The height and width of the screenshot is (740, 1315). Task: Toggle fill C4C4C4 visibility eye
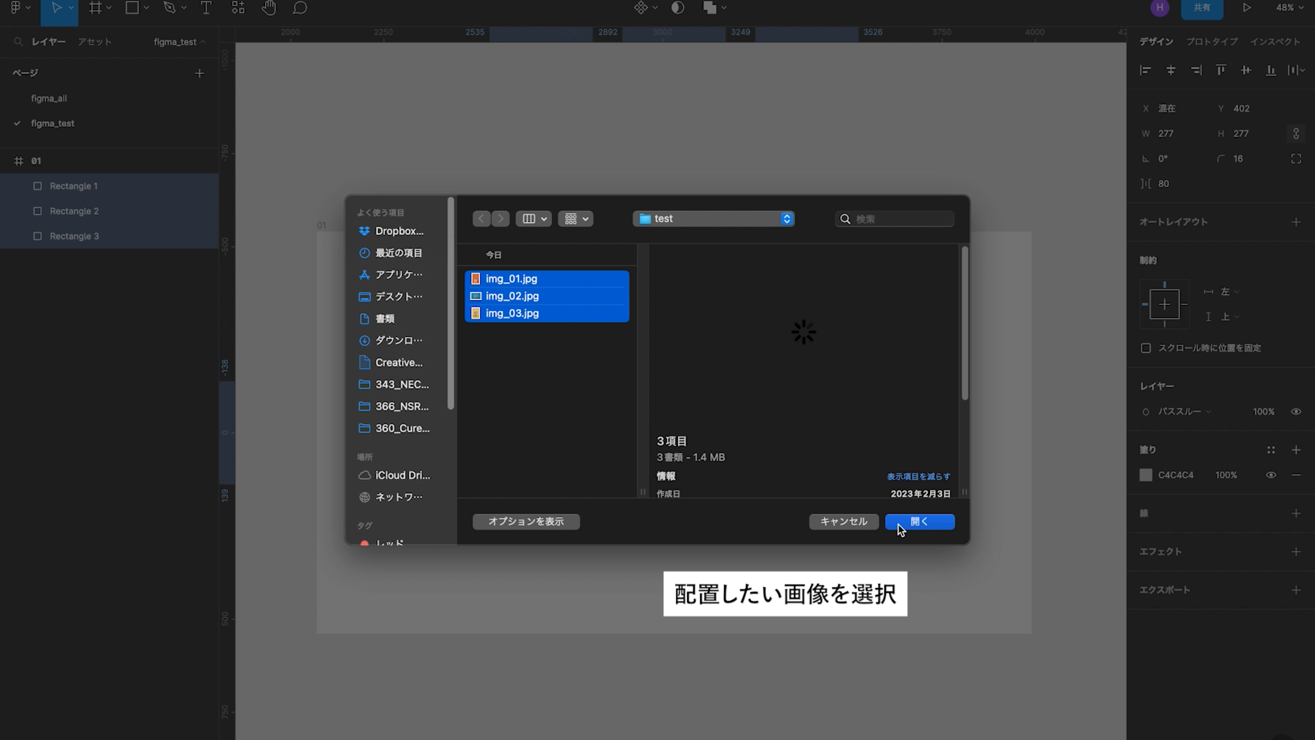[x=1271, y=475]
